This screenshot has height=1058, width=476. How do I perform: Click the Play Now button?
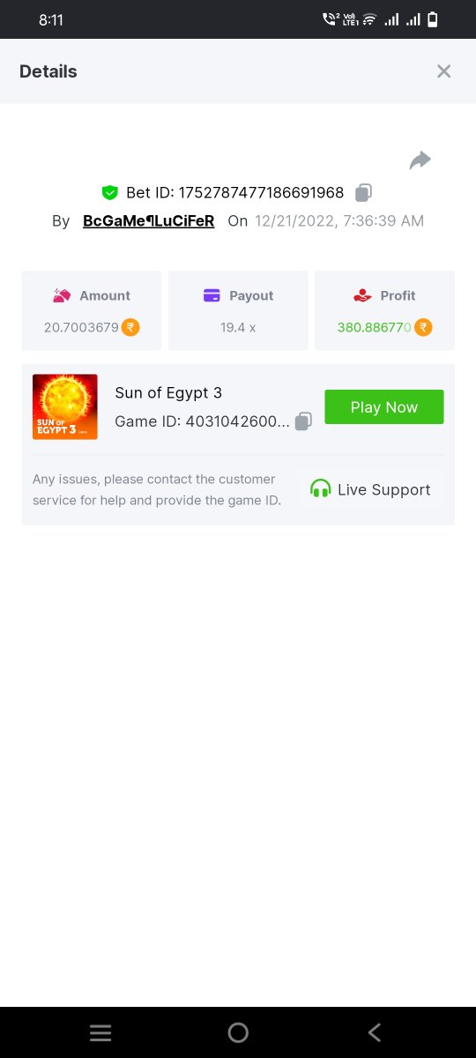click(384, 406)
